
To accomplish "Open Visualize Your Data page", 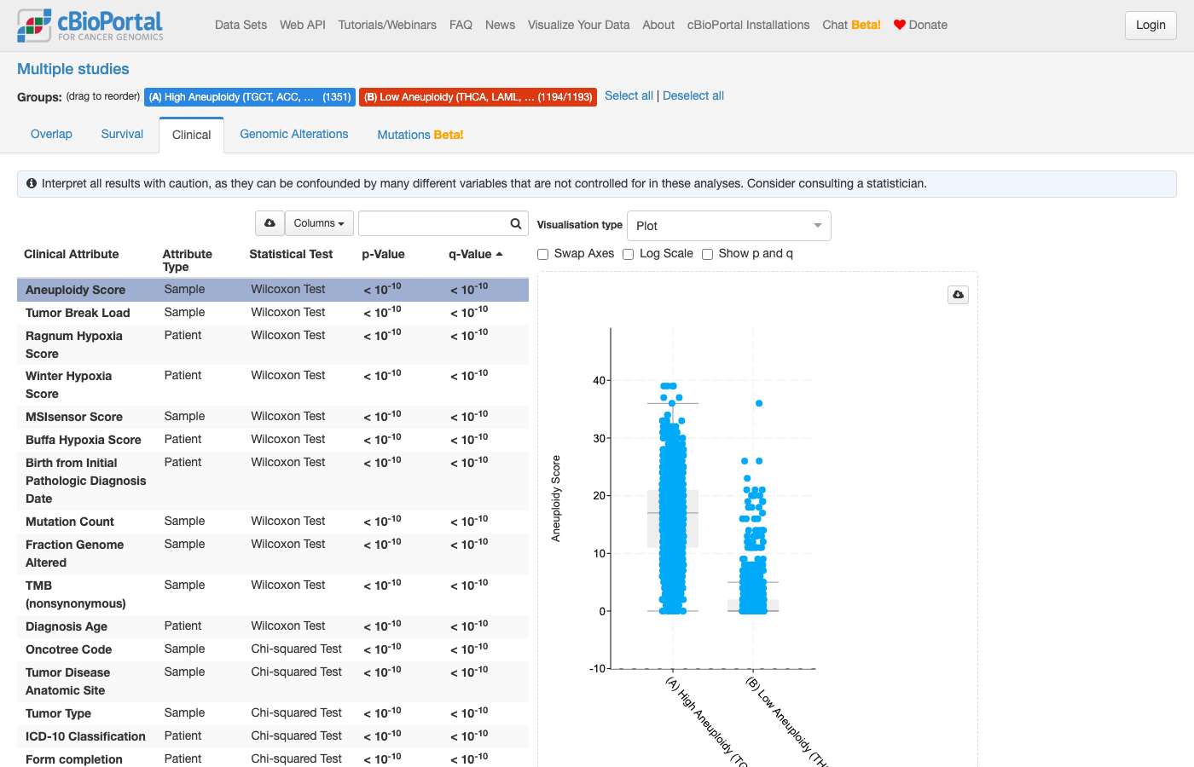I will pyautogui.click(x=578, y=25).
